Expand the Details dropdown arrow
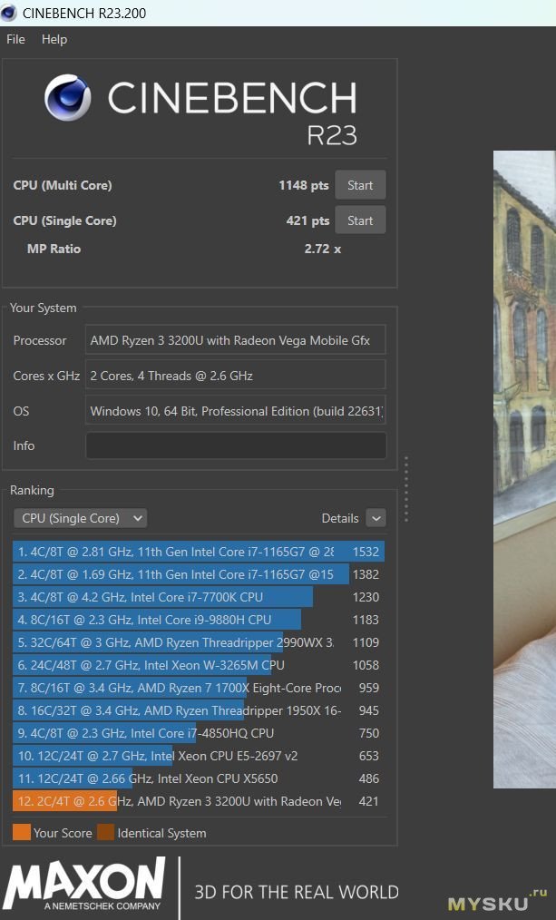Image resolution: width=556 pixels, height=920 pixels. (376, 518)
